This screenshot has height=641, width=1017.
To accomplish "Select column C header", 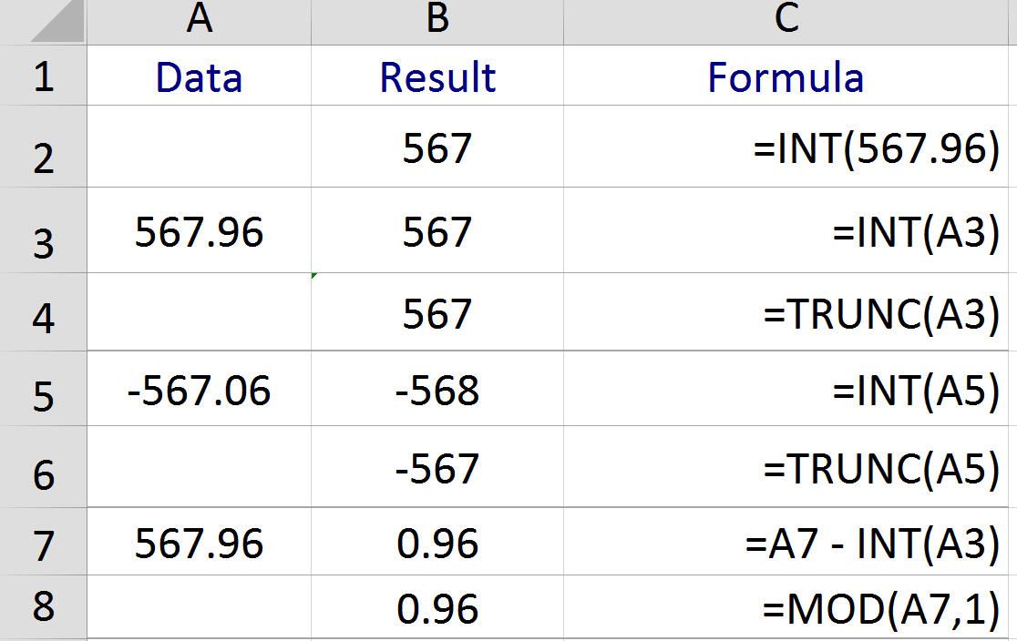I will [786, 21].
